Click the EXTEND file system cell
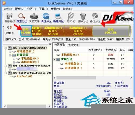The image size is (135, 115). point(111,59)
